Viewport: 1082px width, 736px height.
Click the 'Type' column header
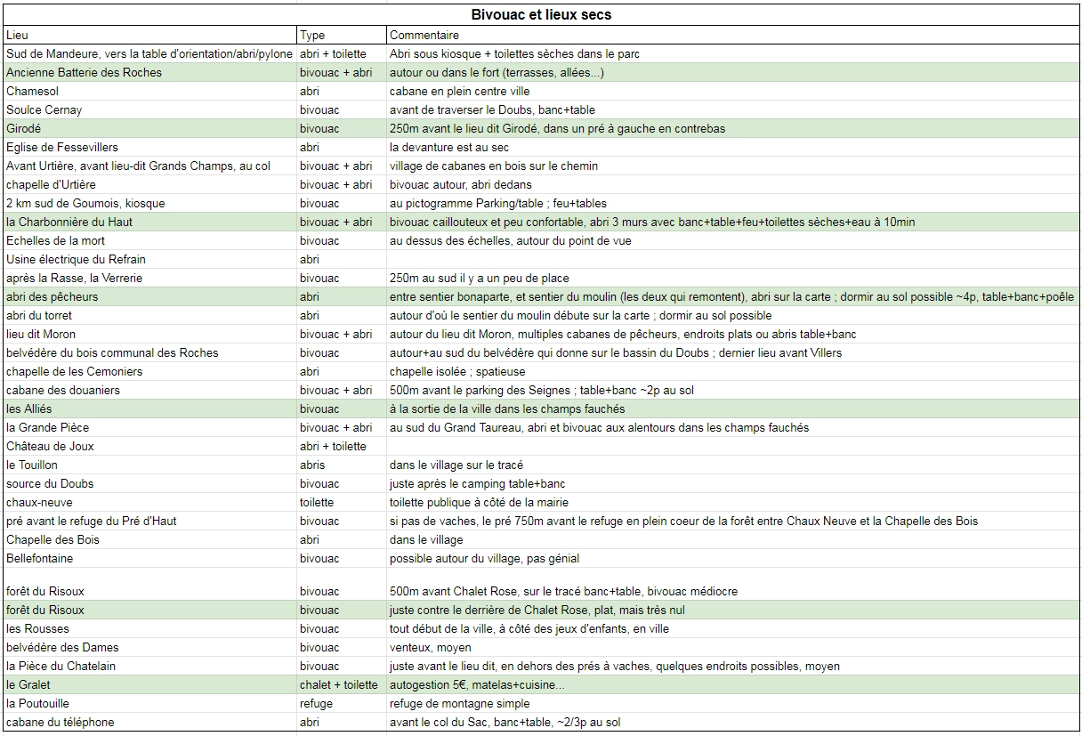(x=342, y=36)
